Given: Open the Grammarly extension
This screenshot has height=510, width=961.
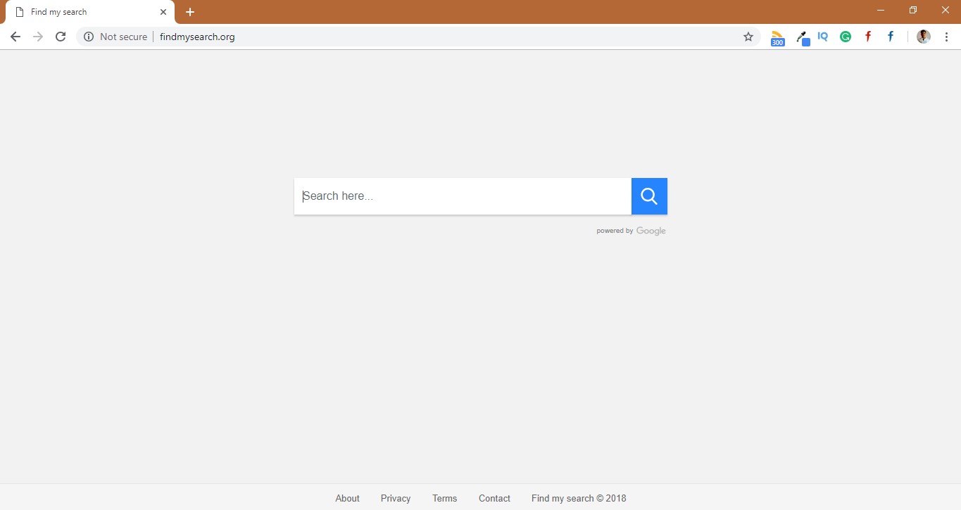Looking at the screenshot, I should pos(845,37).
